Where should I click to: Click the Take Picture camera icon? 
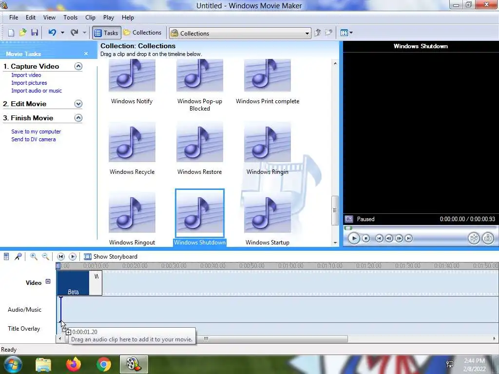488,238
